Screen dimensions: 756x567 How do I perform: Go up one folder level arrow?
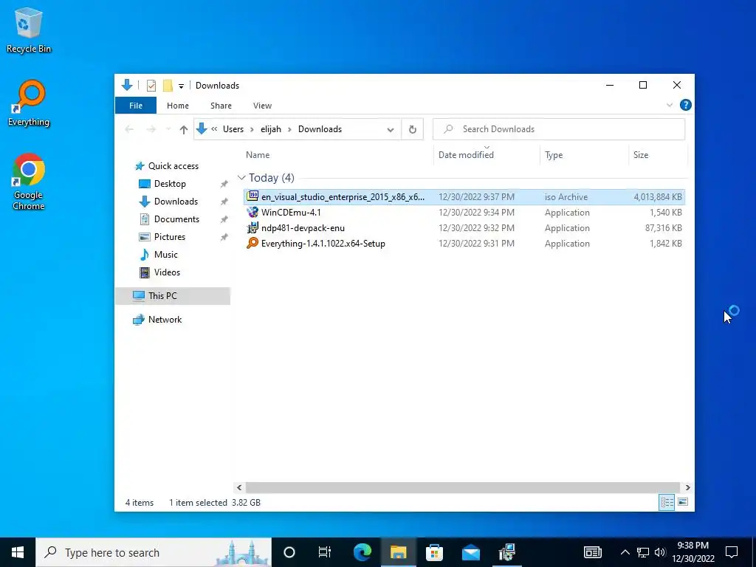point(183,129)
